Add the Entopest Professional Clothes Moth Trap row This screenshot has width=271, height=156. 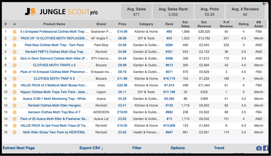pos(15,32)
